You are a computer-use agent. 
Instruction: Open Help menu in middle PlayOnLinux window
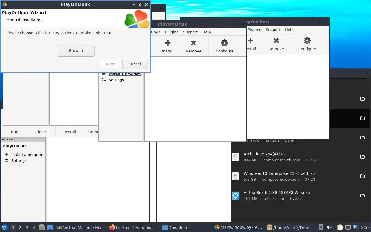(x=207, y=32)
